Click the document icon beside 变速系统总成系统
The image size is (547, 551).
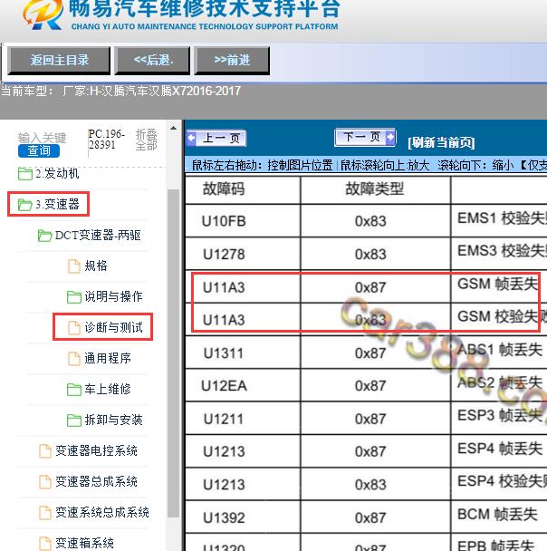45,513
